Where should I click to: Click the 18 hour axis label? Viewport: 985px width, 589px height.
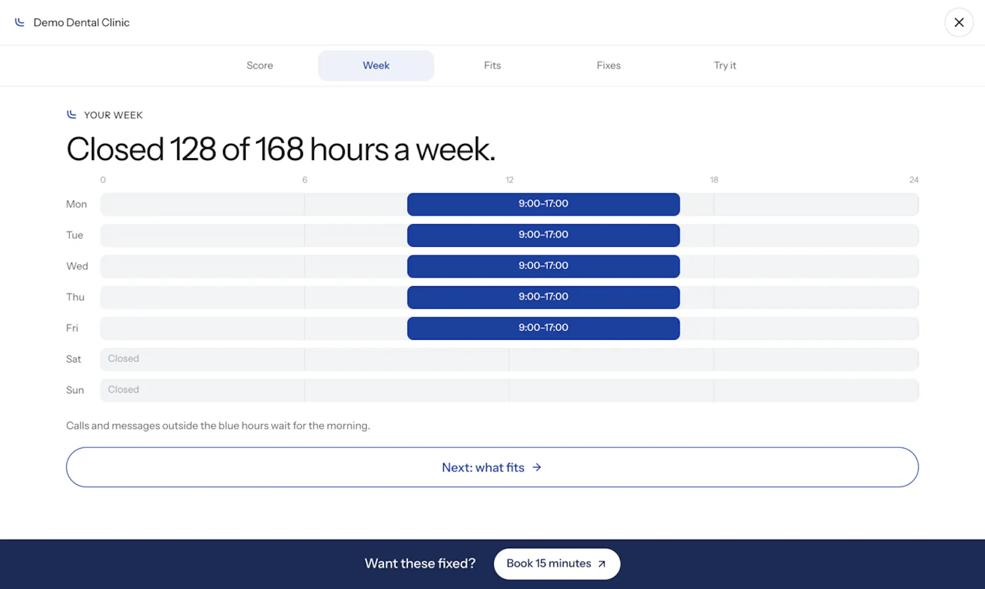[714, 180]
